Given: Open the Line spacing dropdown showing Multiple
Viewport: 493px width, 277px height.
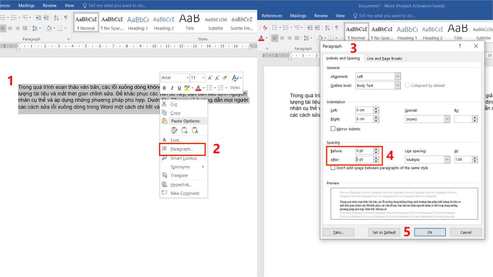Looking at the screenshot, I should click(x=447, y=160).
